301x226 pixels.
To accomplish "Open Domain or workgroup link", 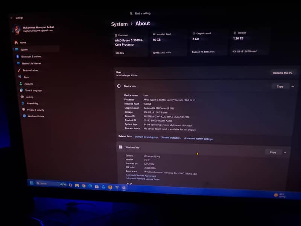I will click(146, 137).
